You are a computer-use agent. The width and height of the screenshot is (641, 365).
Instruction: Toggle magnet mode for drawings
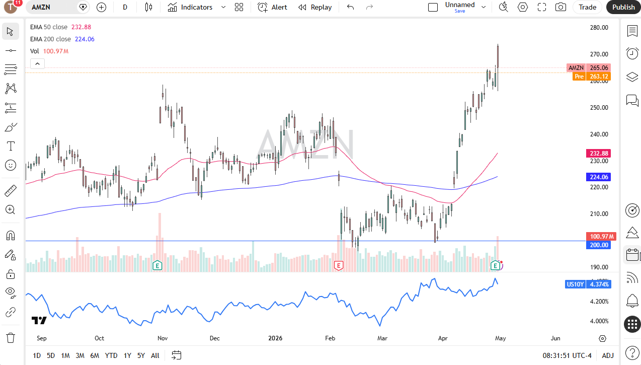[x=11, y=236]
